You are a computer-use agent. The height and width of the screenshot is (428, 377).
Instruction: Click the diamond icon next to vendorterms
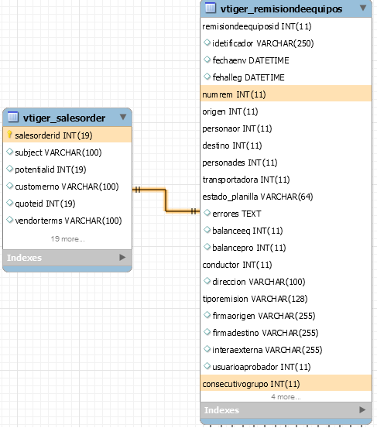pos(10,220)
